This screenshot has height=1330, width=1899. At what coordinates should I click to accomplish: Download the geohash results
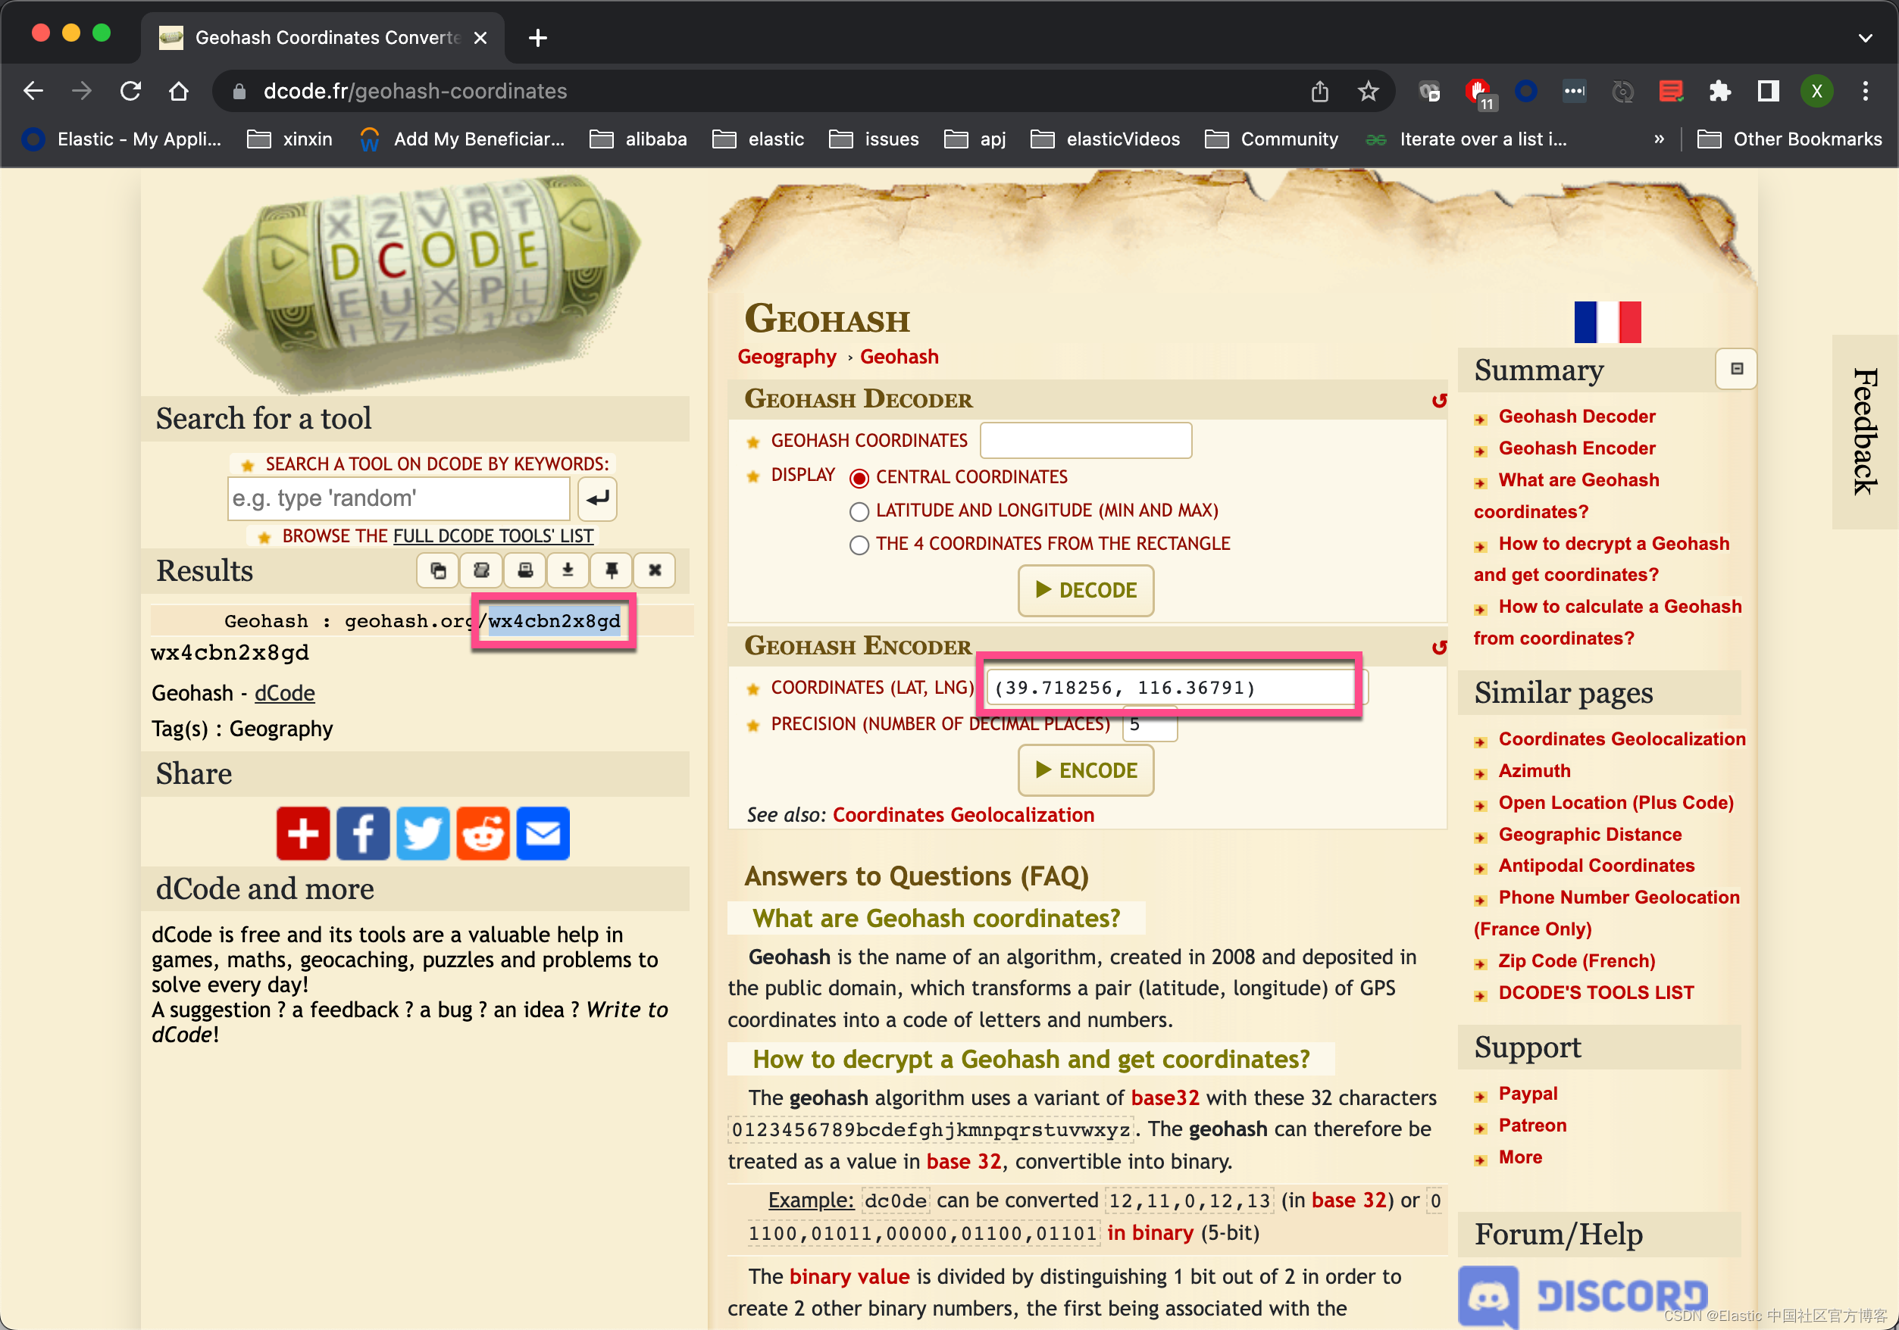click(568, 570)
